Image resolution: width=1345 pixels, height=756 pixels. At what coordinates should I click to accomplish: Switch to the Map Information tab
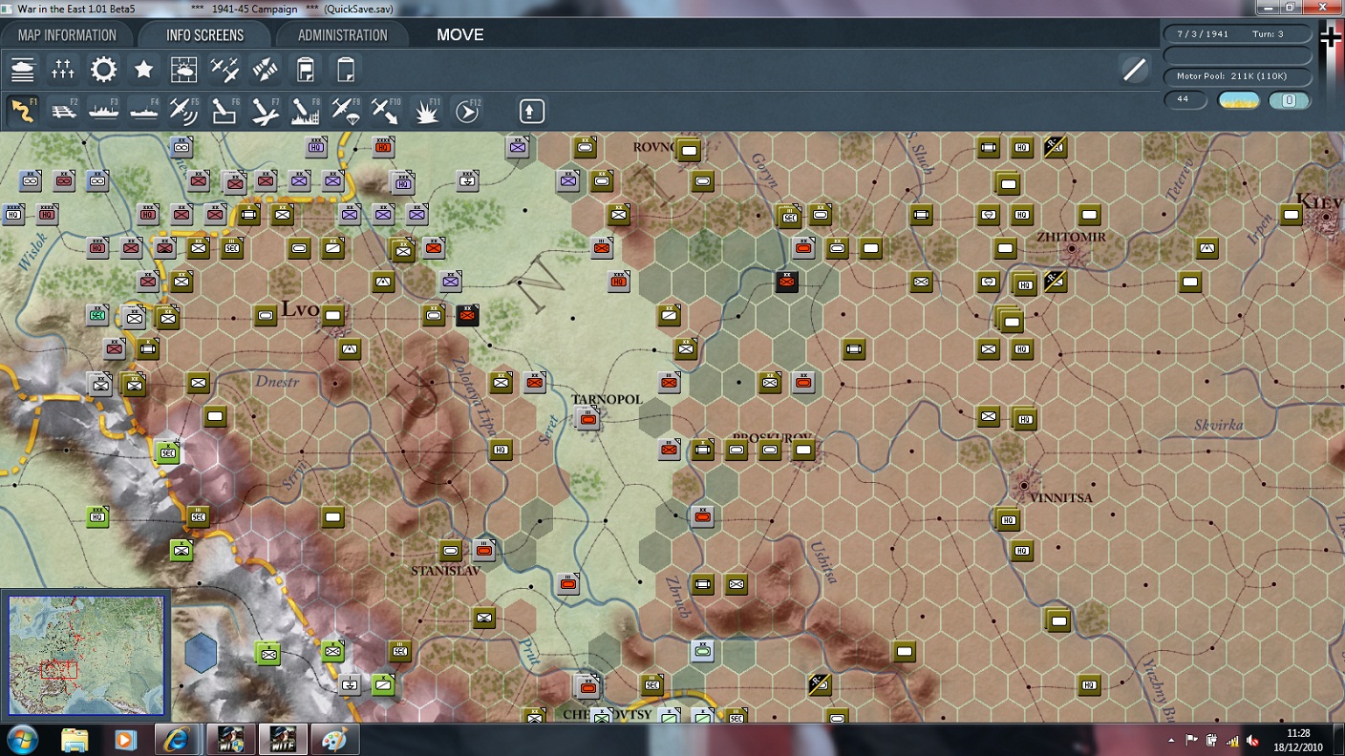click(x=67, y=35)
